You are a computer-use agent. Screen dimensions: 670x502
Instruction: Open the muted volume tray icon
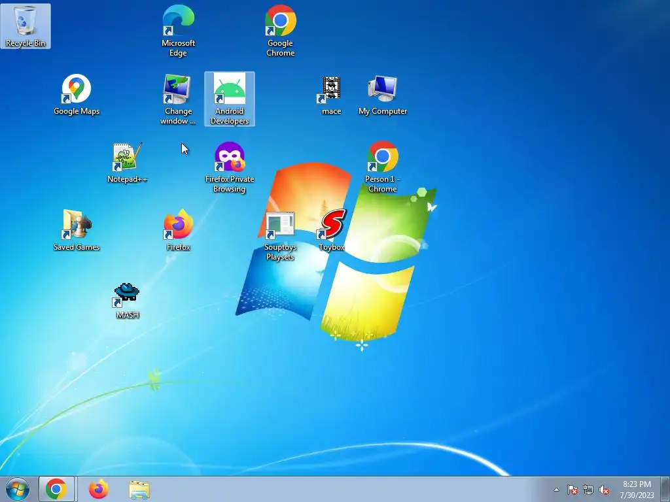[x=604, y=490]
